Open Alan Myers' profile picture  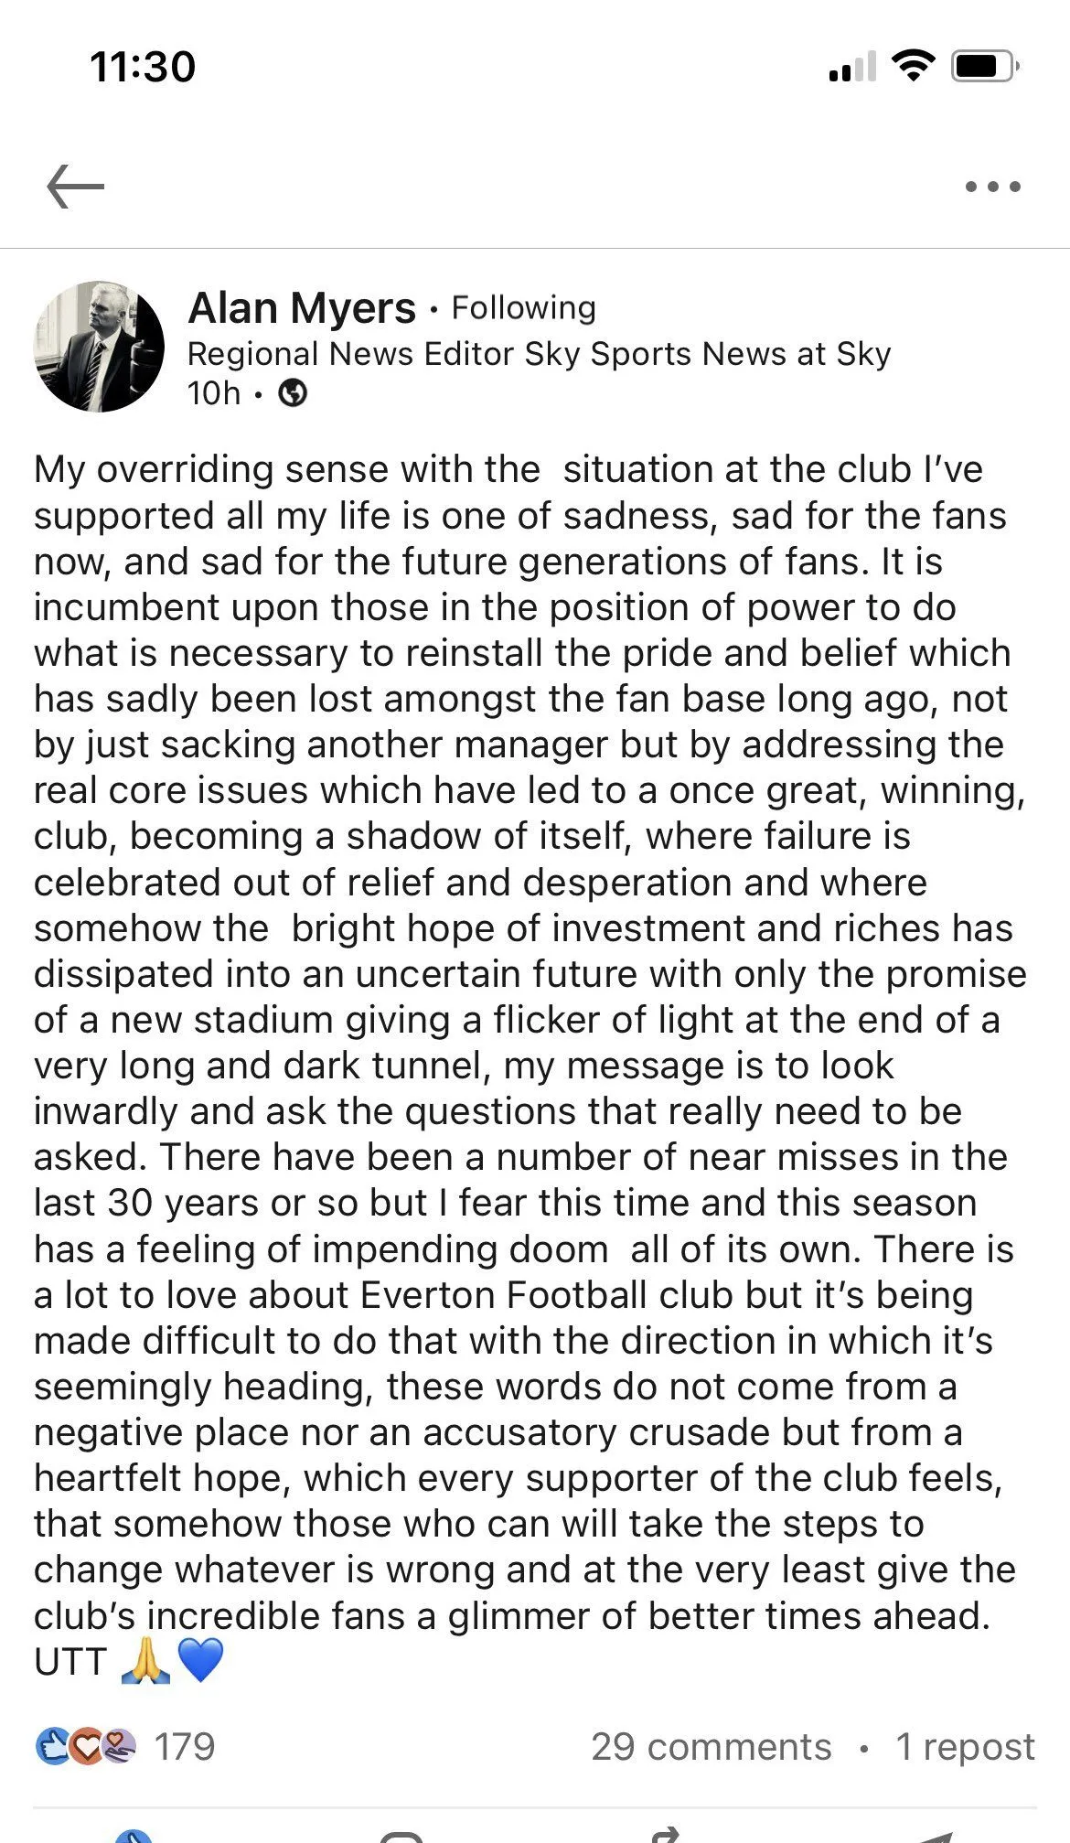point(99,347)
